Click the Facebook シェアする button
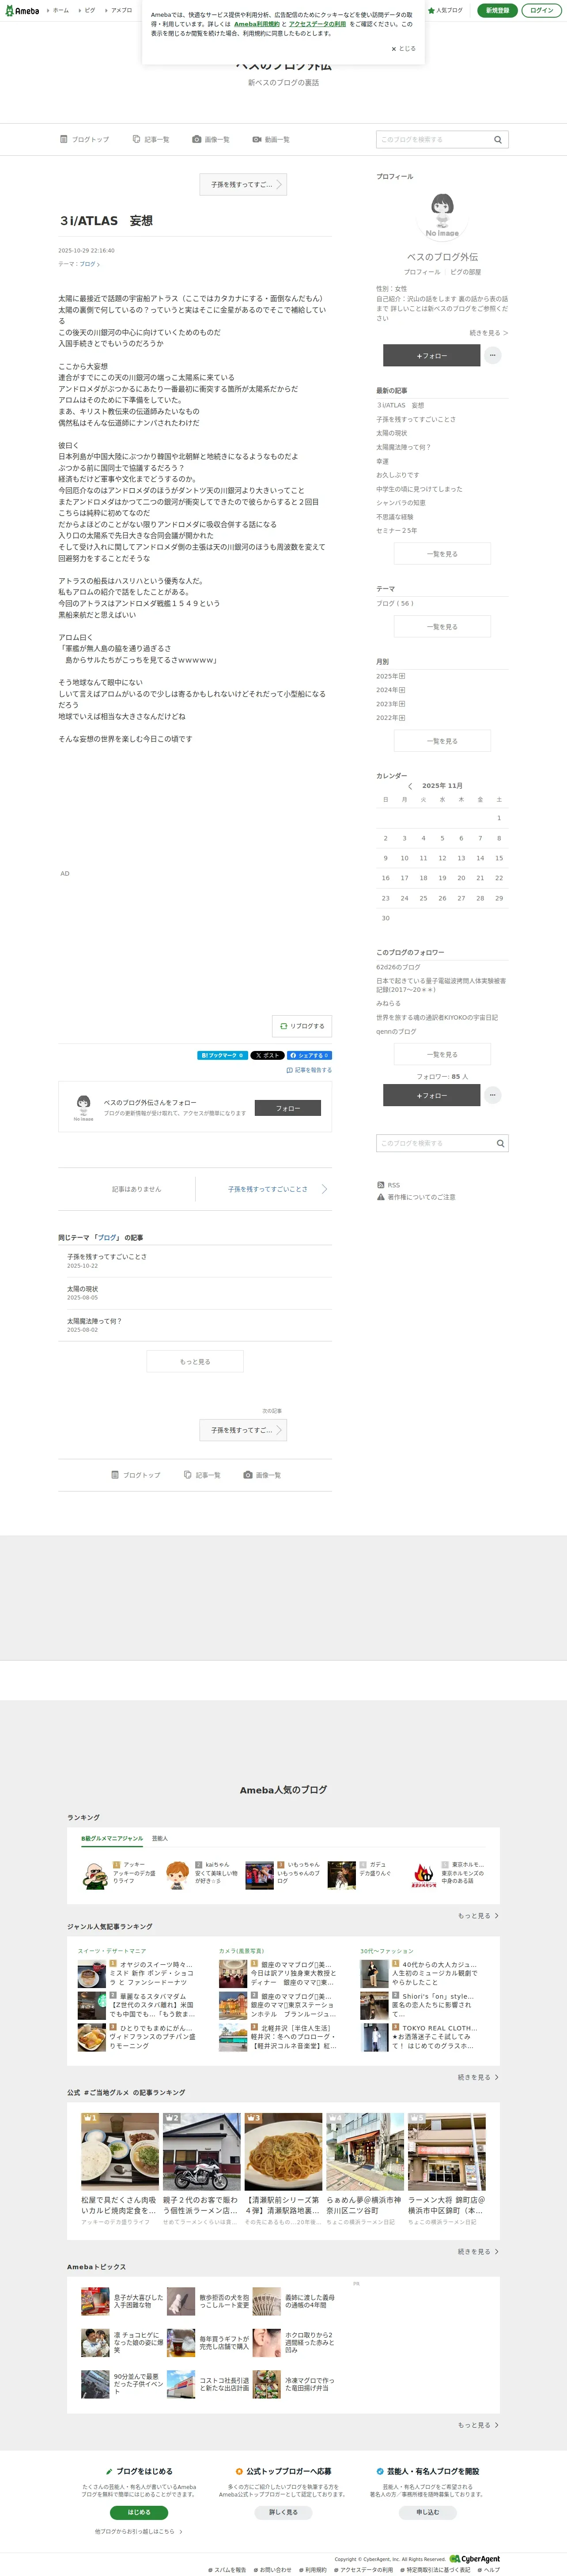Viewport: 567px width, 2576px height. [309, 1055]
